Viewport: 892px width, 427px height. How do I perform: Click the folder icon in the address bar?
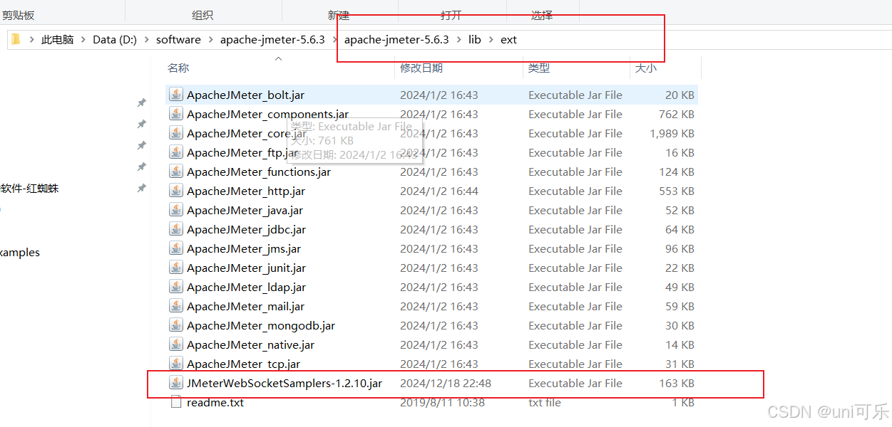click(x=16, y=39)
